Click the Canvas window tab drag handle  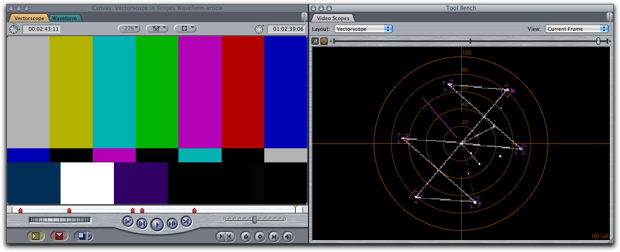tap(304, 17)
